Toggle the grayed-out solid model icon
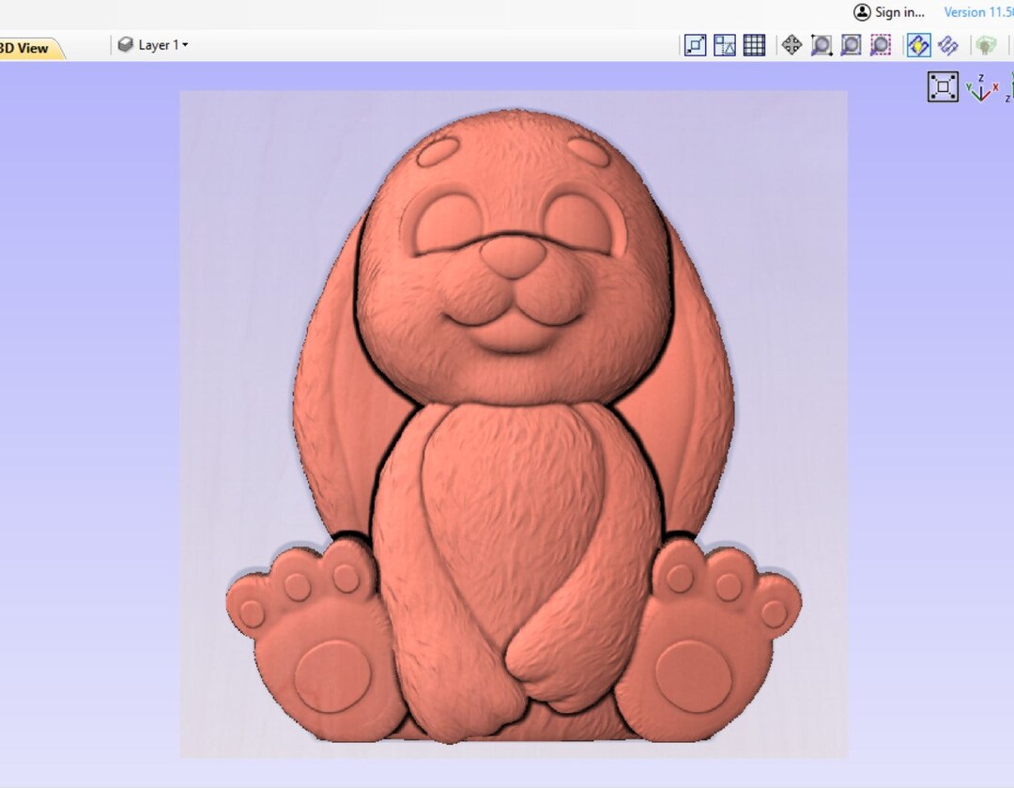 click(x=984, y=44)
